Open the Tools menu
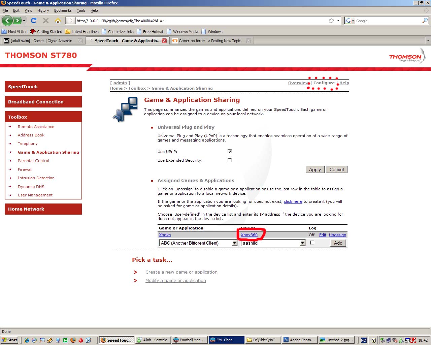 (x=81, y=10)
